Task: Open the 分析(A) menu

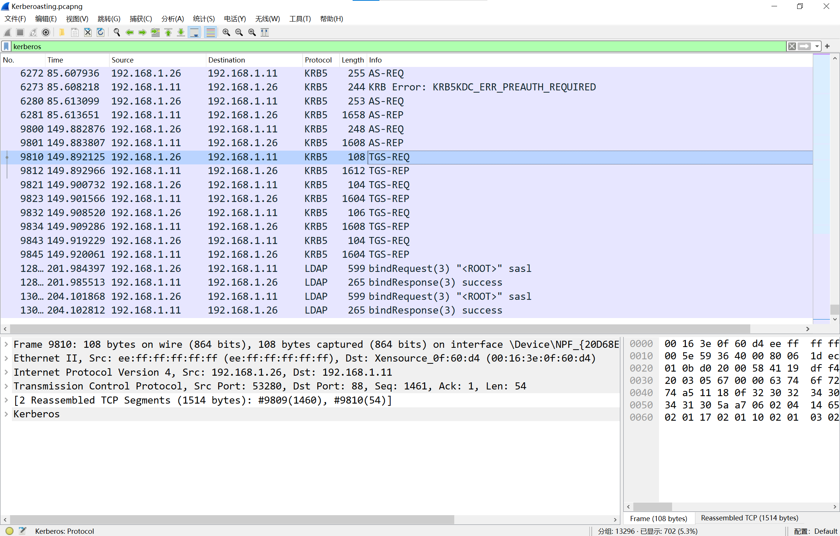Action: [x=172, y=19]
